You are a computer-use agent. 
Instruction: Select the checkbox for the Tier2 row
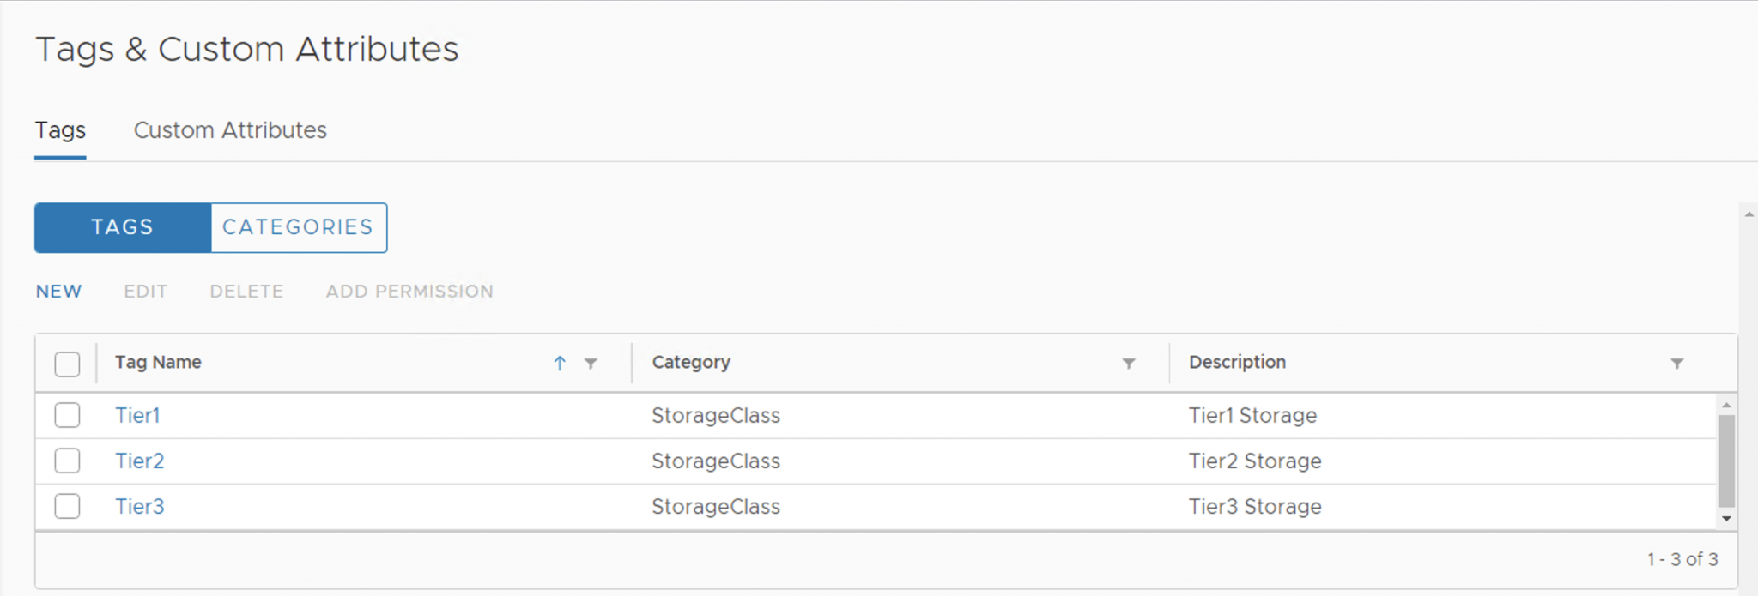click(66, 461)
